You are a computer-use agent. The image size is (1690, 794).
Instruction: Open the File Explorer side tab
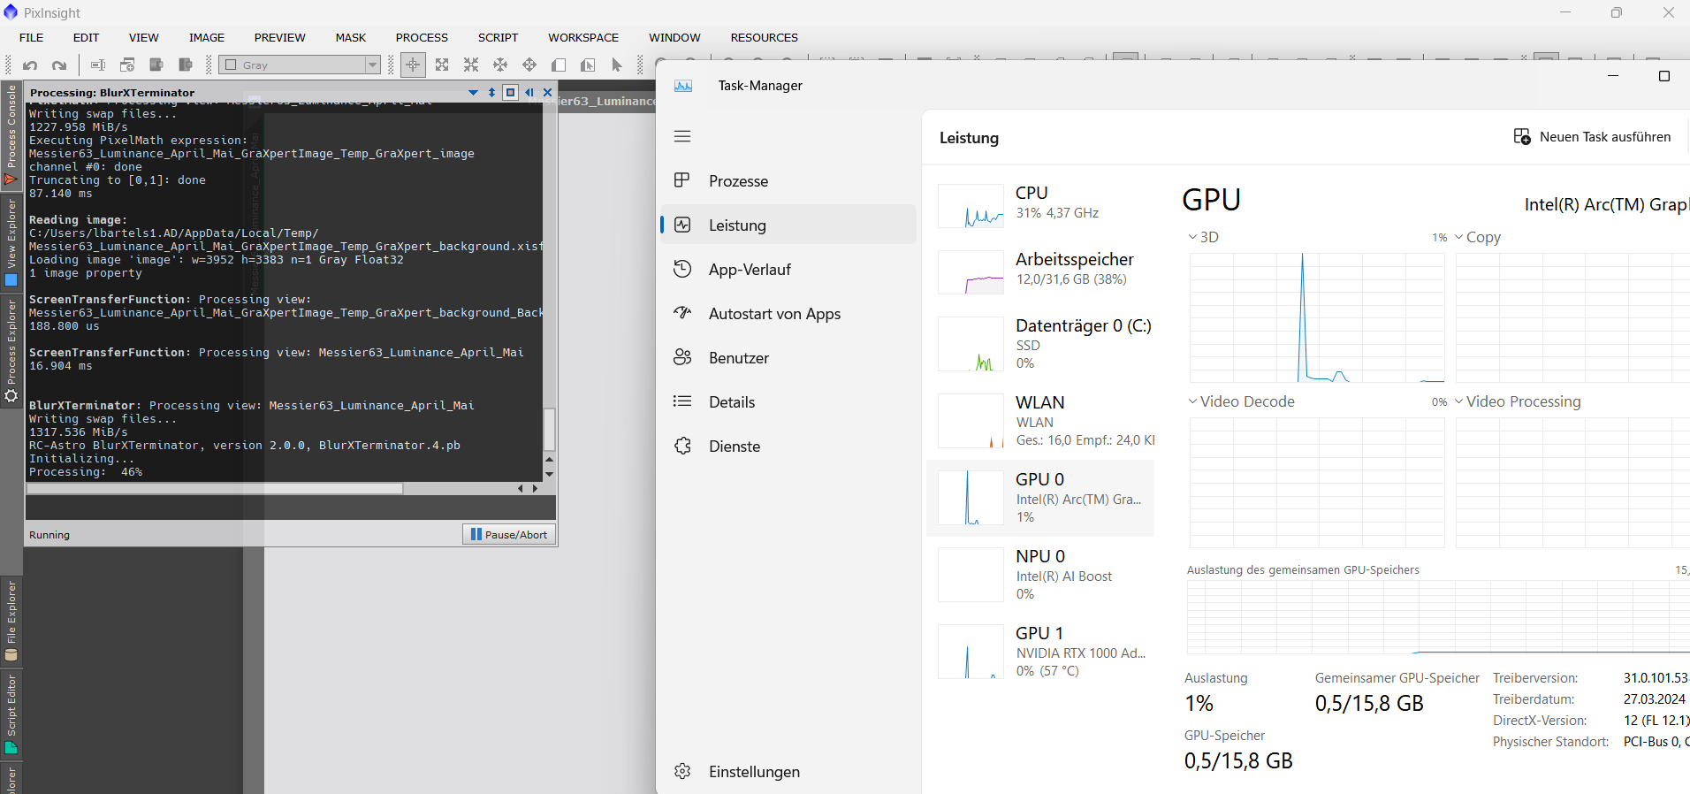coord(11,621)
